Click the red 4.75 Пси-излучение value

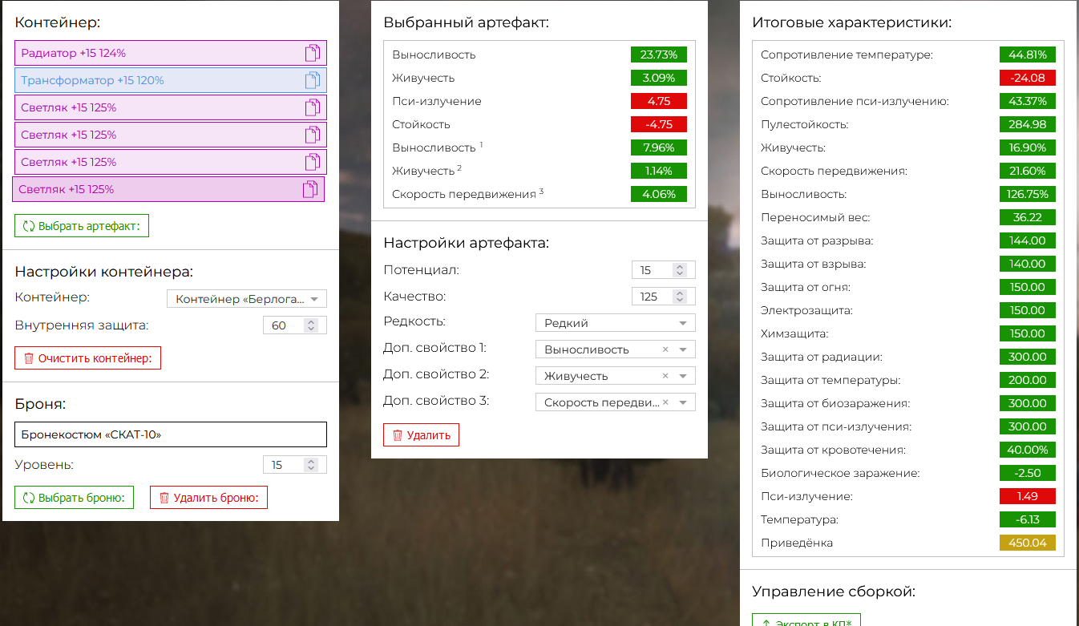pyautogui.click(x=659, y=101)
